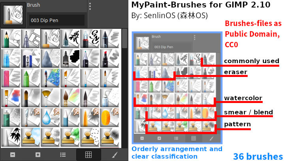The width and height of the screenshot is (284, 161).
Task: Select the bamboo leaves pattern brush
Action: click(11, 137)
